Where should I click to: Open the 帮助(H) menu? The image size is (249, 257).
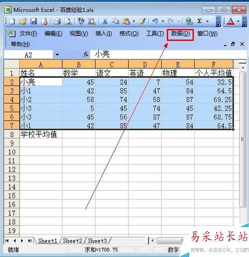[20, 44]
